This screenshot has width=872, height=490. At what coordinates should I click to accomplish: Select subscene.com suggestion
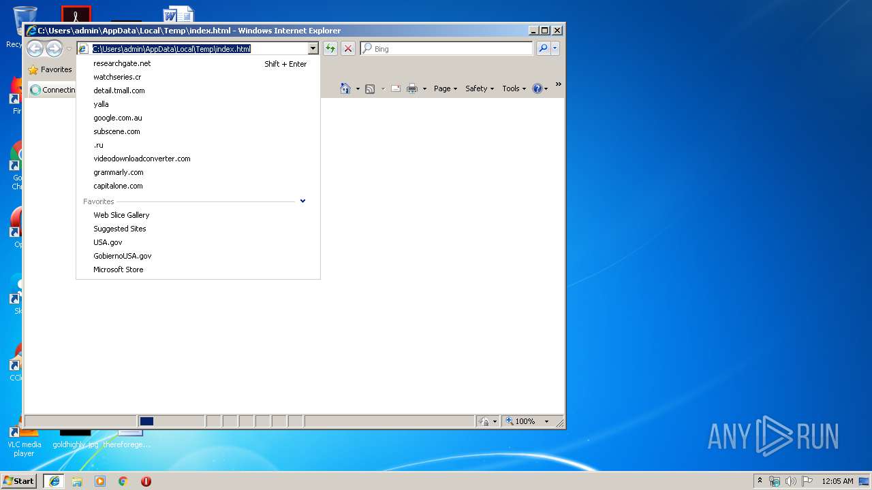click(x=116, y=131)
